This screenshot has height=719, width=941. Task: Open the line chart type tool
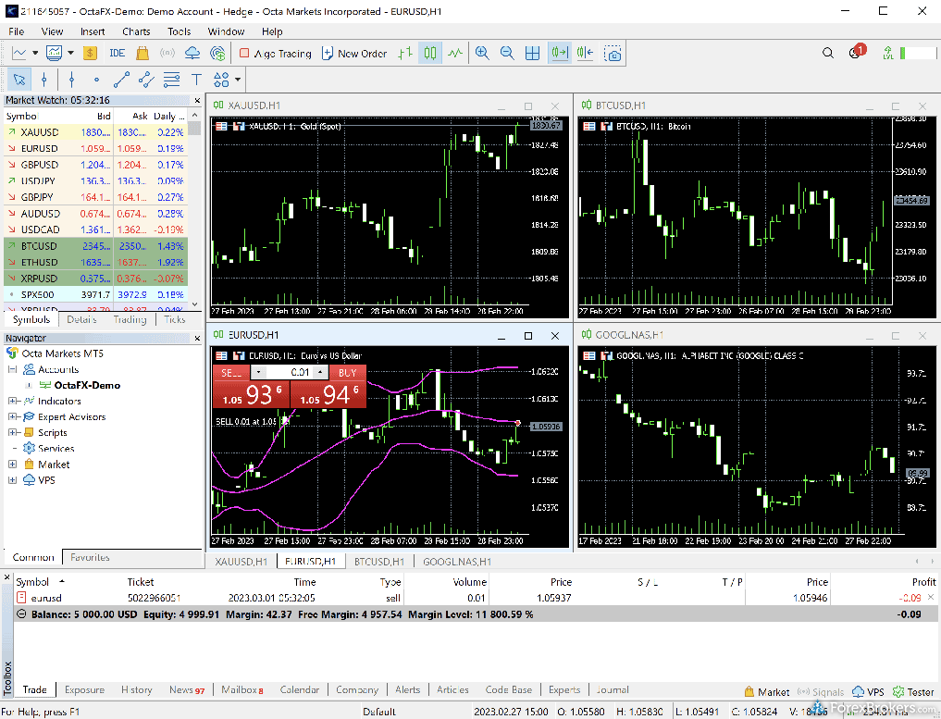[19, 54]
